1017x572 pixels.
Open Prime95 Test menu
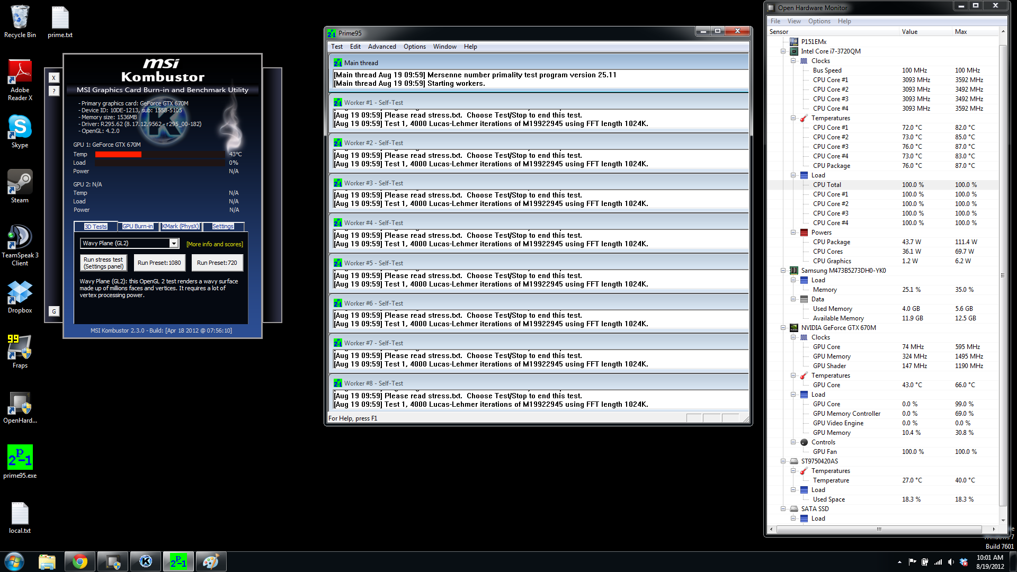pyautogui.click(x=337, y=47)
